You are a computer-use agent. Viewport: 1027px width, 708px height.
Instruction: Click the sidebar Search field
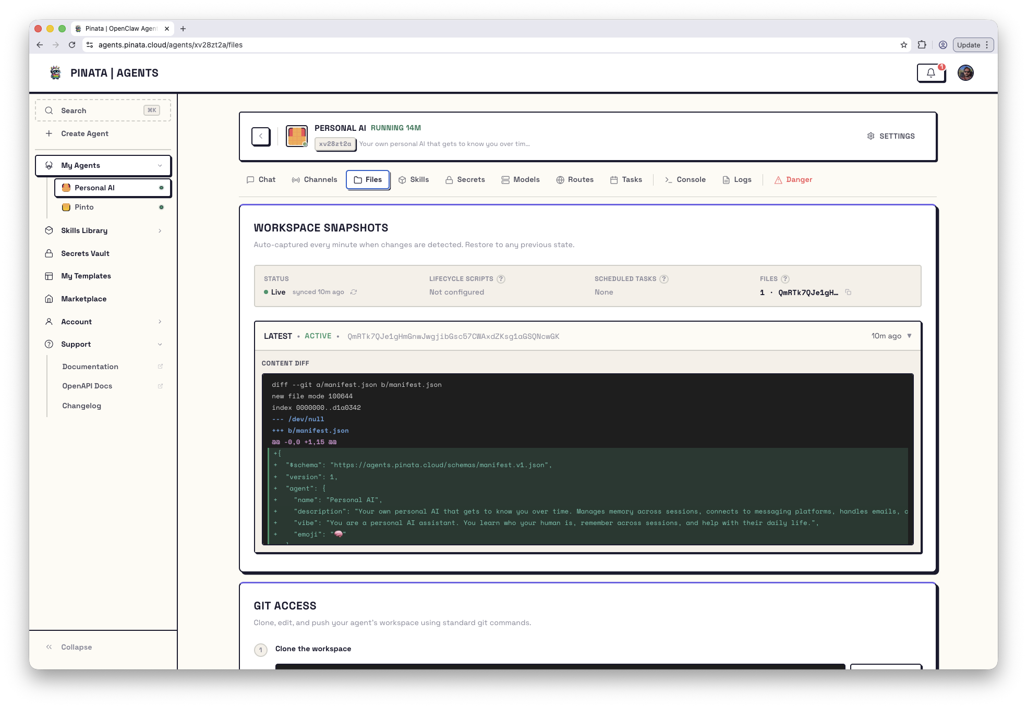(x=103, y=111)
